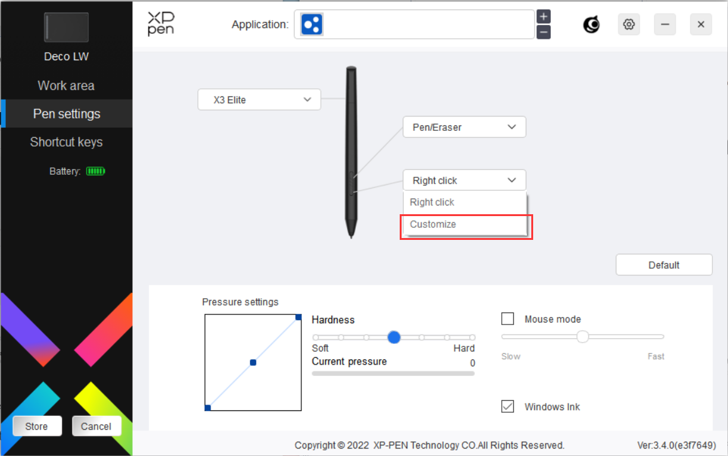728x456 pixels.
Task: Select the blue application icon in Application box
Action: 311,24
